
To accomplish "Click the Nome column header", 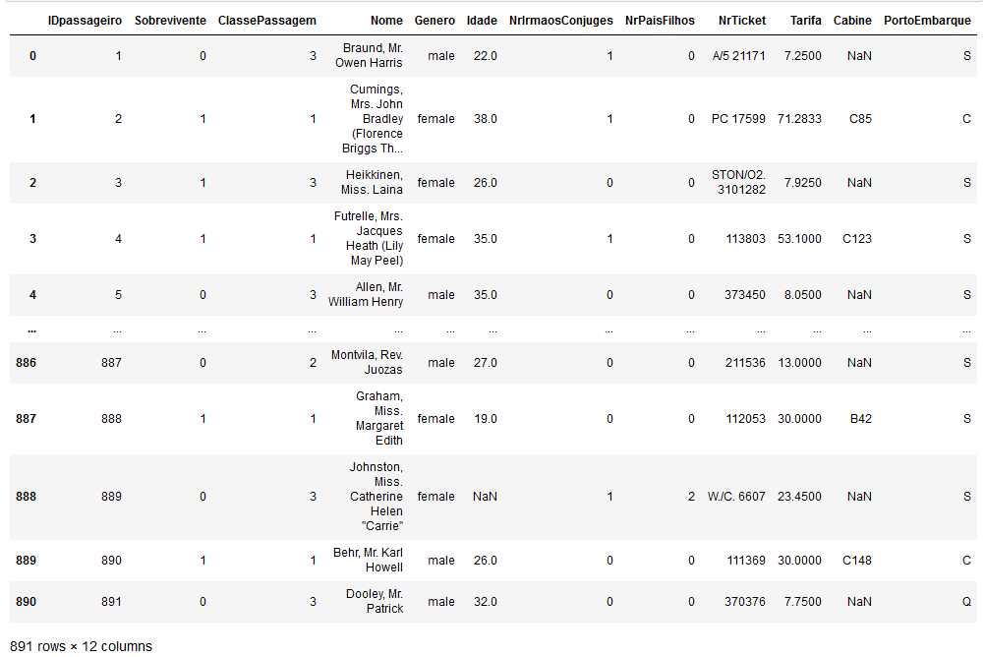I will [x=386, y=20].
